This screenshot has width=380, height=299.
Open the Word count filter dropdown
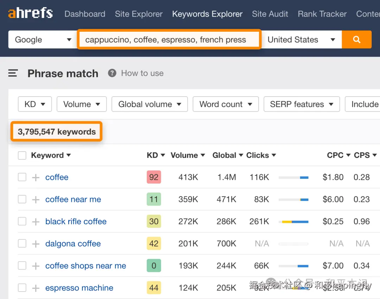pos(226,104)
